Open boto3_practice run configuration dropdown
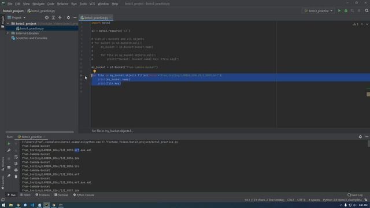The width and height of the screenshot is (370, 208). pos(319,11)
